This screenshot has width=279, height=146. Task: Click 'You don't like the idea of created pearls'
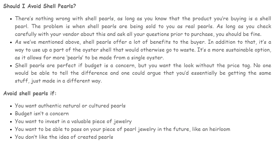(64, 137)
